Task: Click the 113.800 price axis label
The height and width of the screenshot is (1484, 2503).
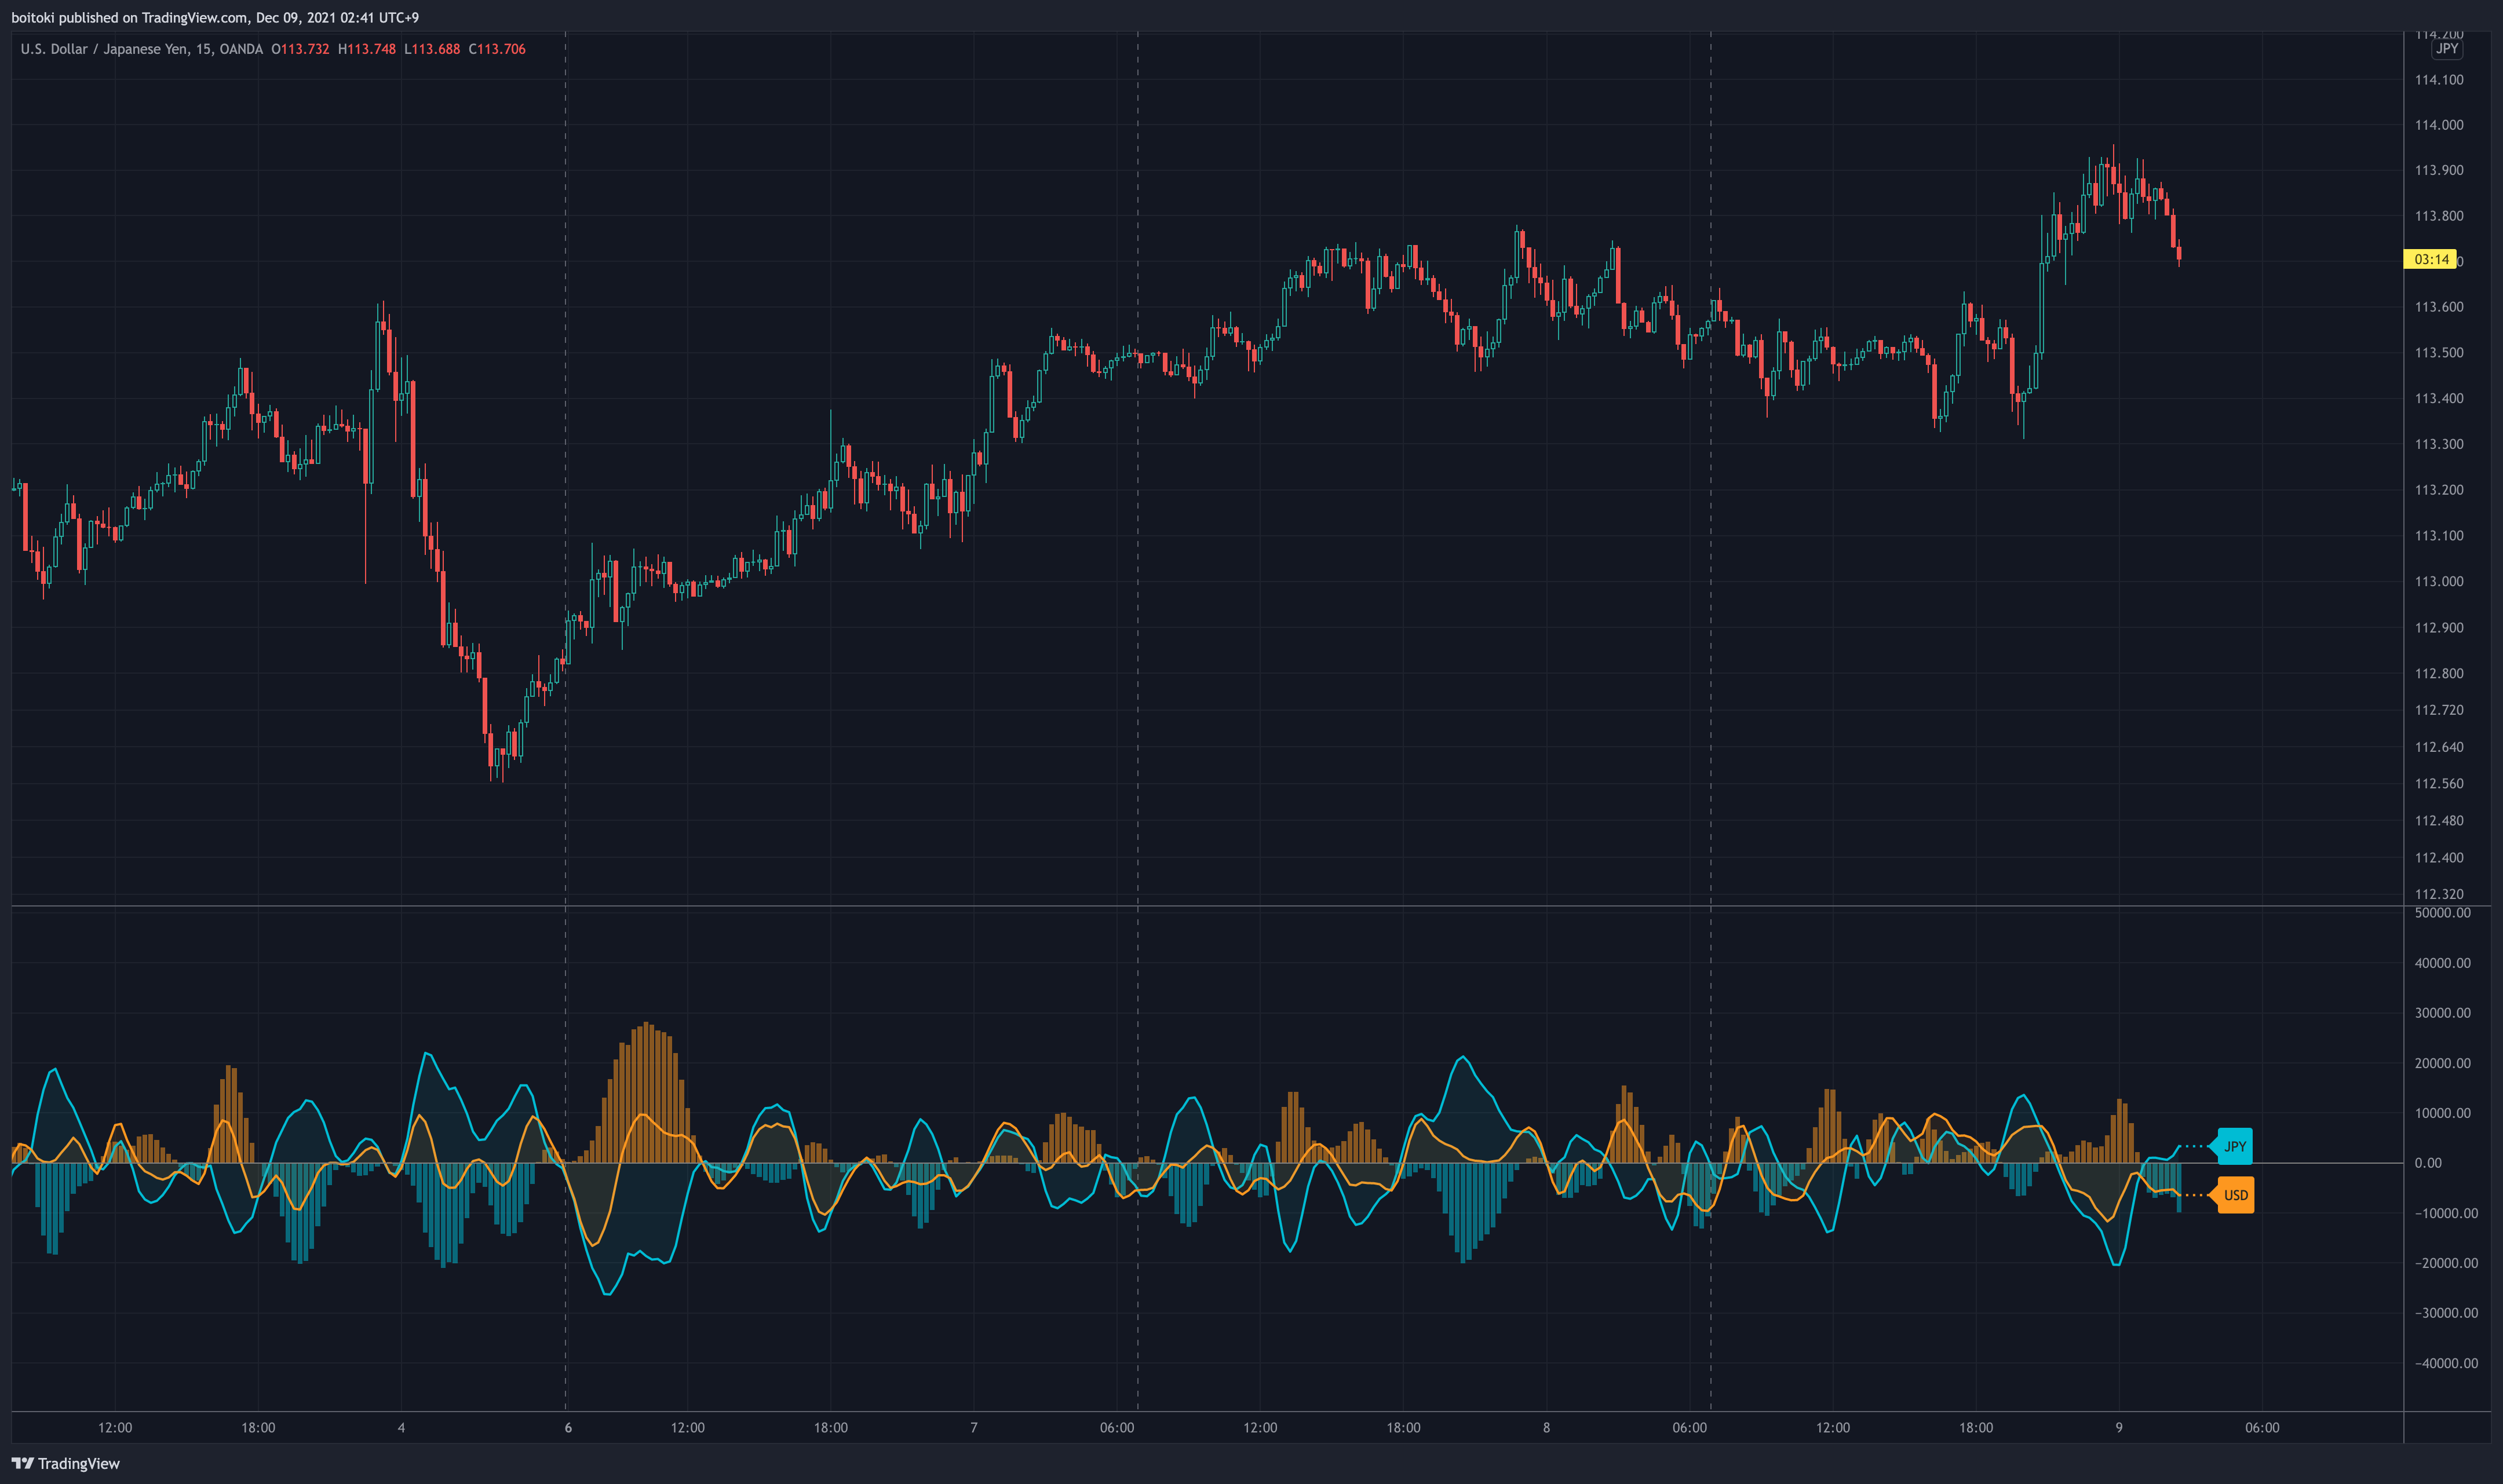Action: pyautogui.click(x=2439, y=216)
